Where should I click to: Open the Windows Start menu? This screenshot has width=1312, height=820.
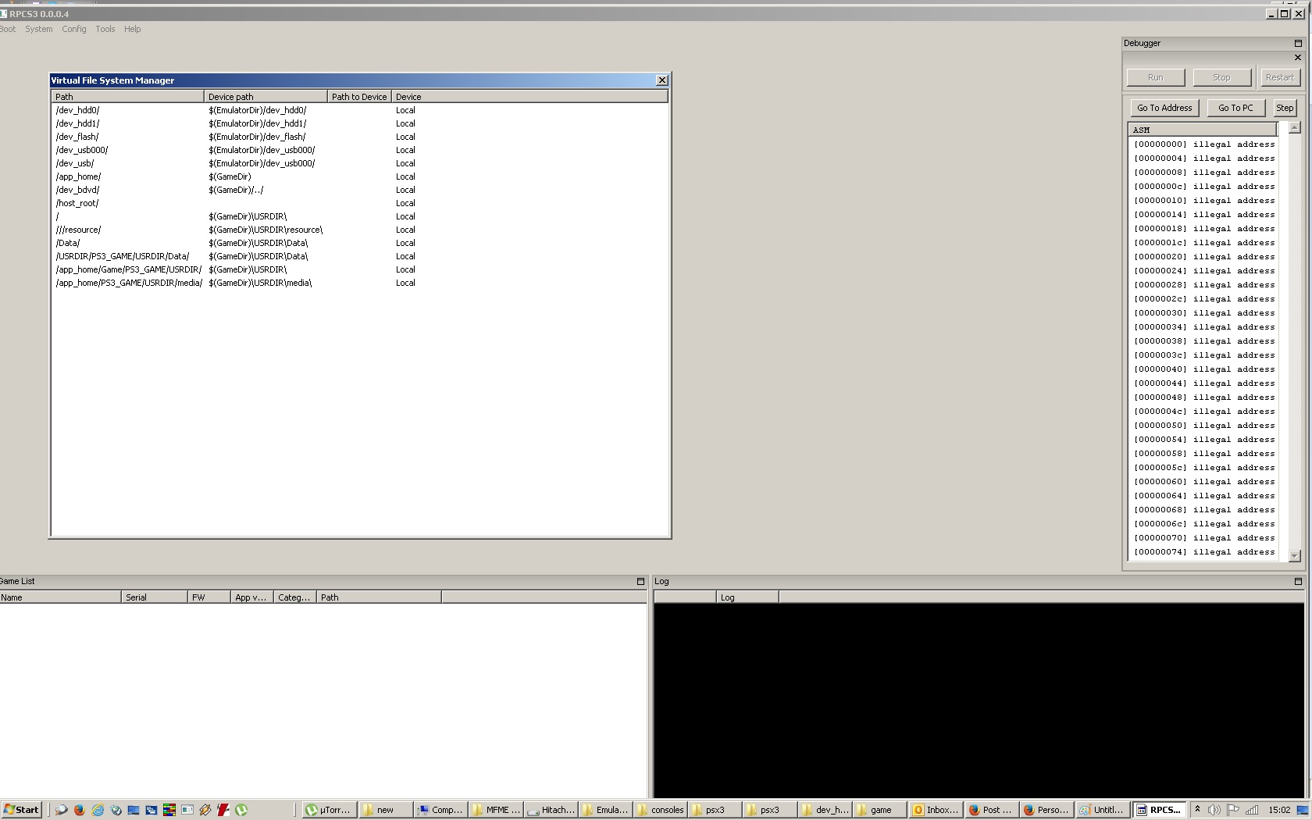pos(21,810)
